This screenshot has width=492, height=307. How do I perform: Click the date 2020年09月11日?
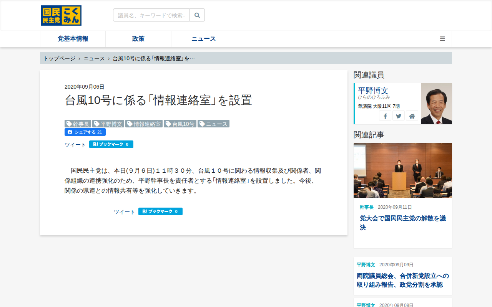(395, 207)
